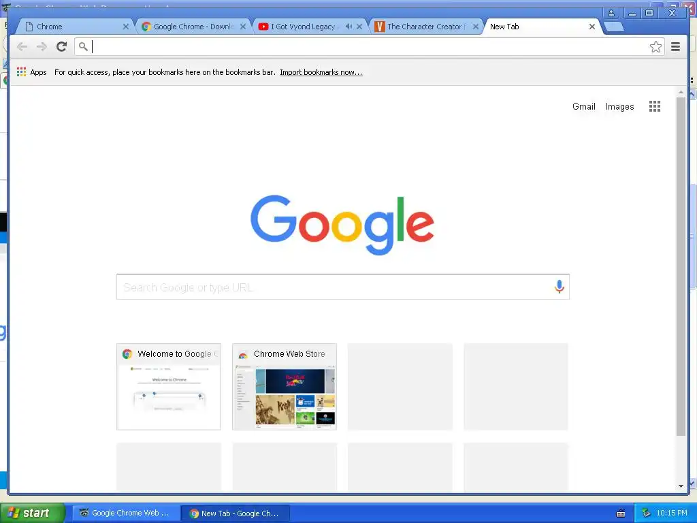This screenshot has width=697, height=523.
Task: Click the taskbar clock showing 10:15 PM
Action: click(x=672, y=513)
